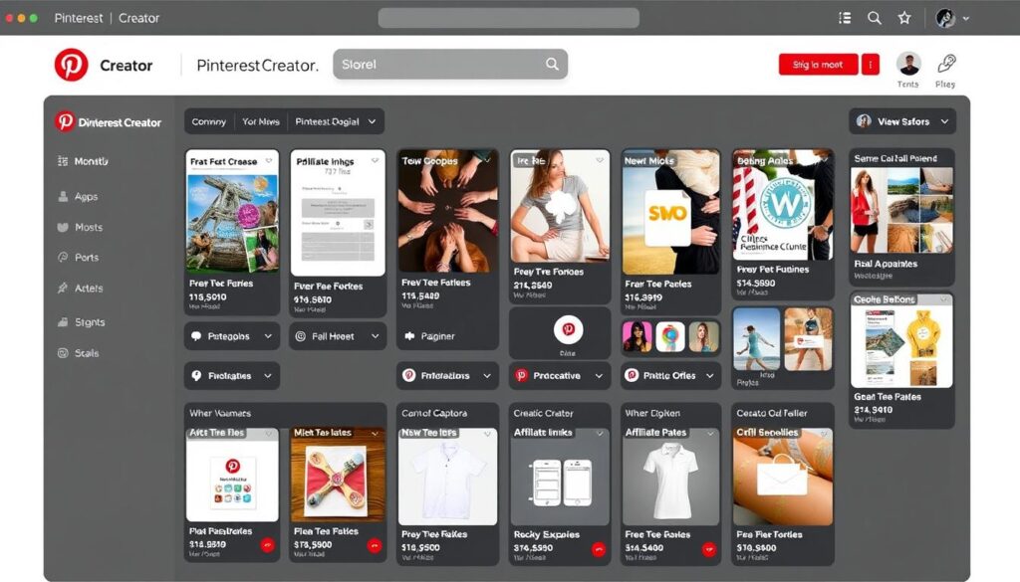Toggle the heart on Geoke Beltons card

[943, 298]
